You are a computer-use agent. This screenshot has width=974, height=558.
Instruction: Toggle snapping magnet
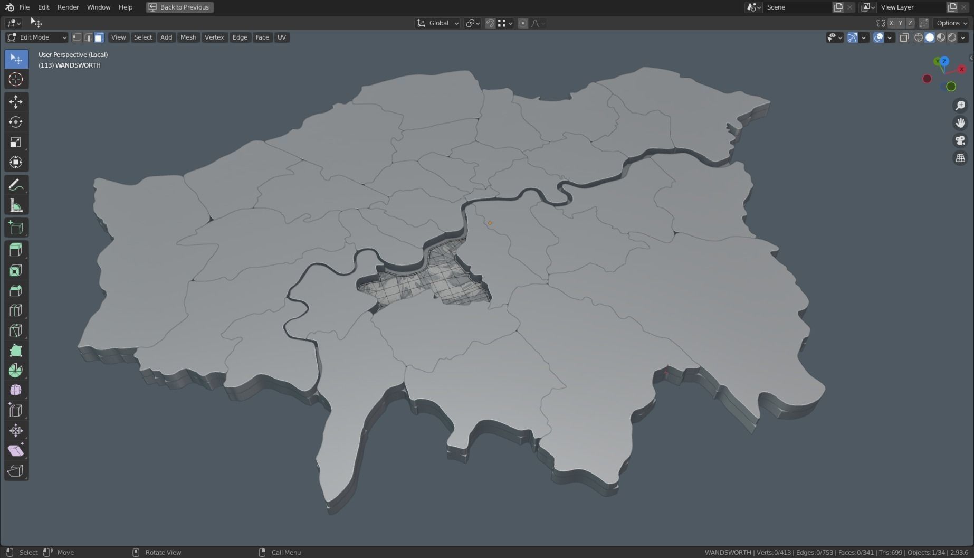(x=490, y=23)
